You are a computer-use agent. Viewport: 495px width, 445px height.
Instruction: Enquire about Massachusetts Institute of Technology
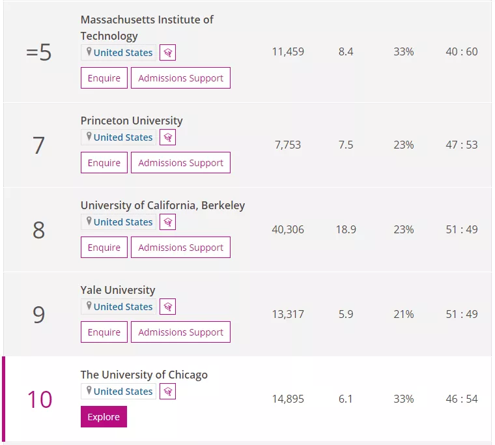(104, 78)
